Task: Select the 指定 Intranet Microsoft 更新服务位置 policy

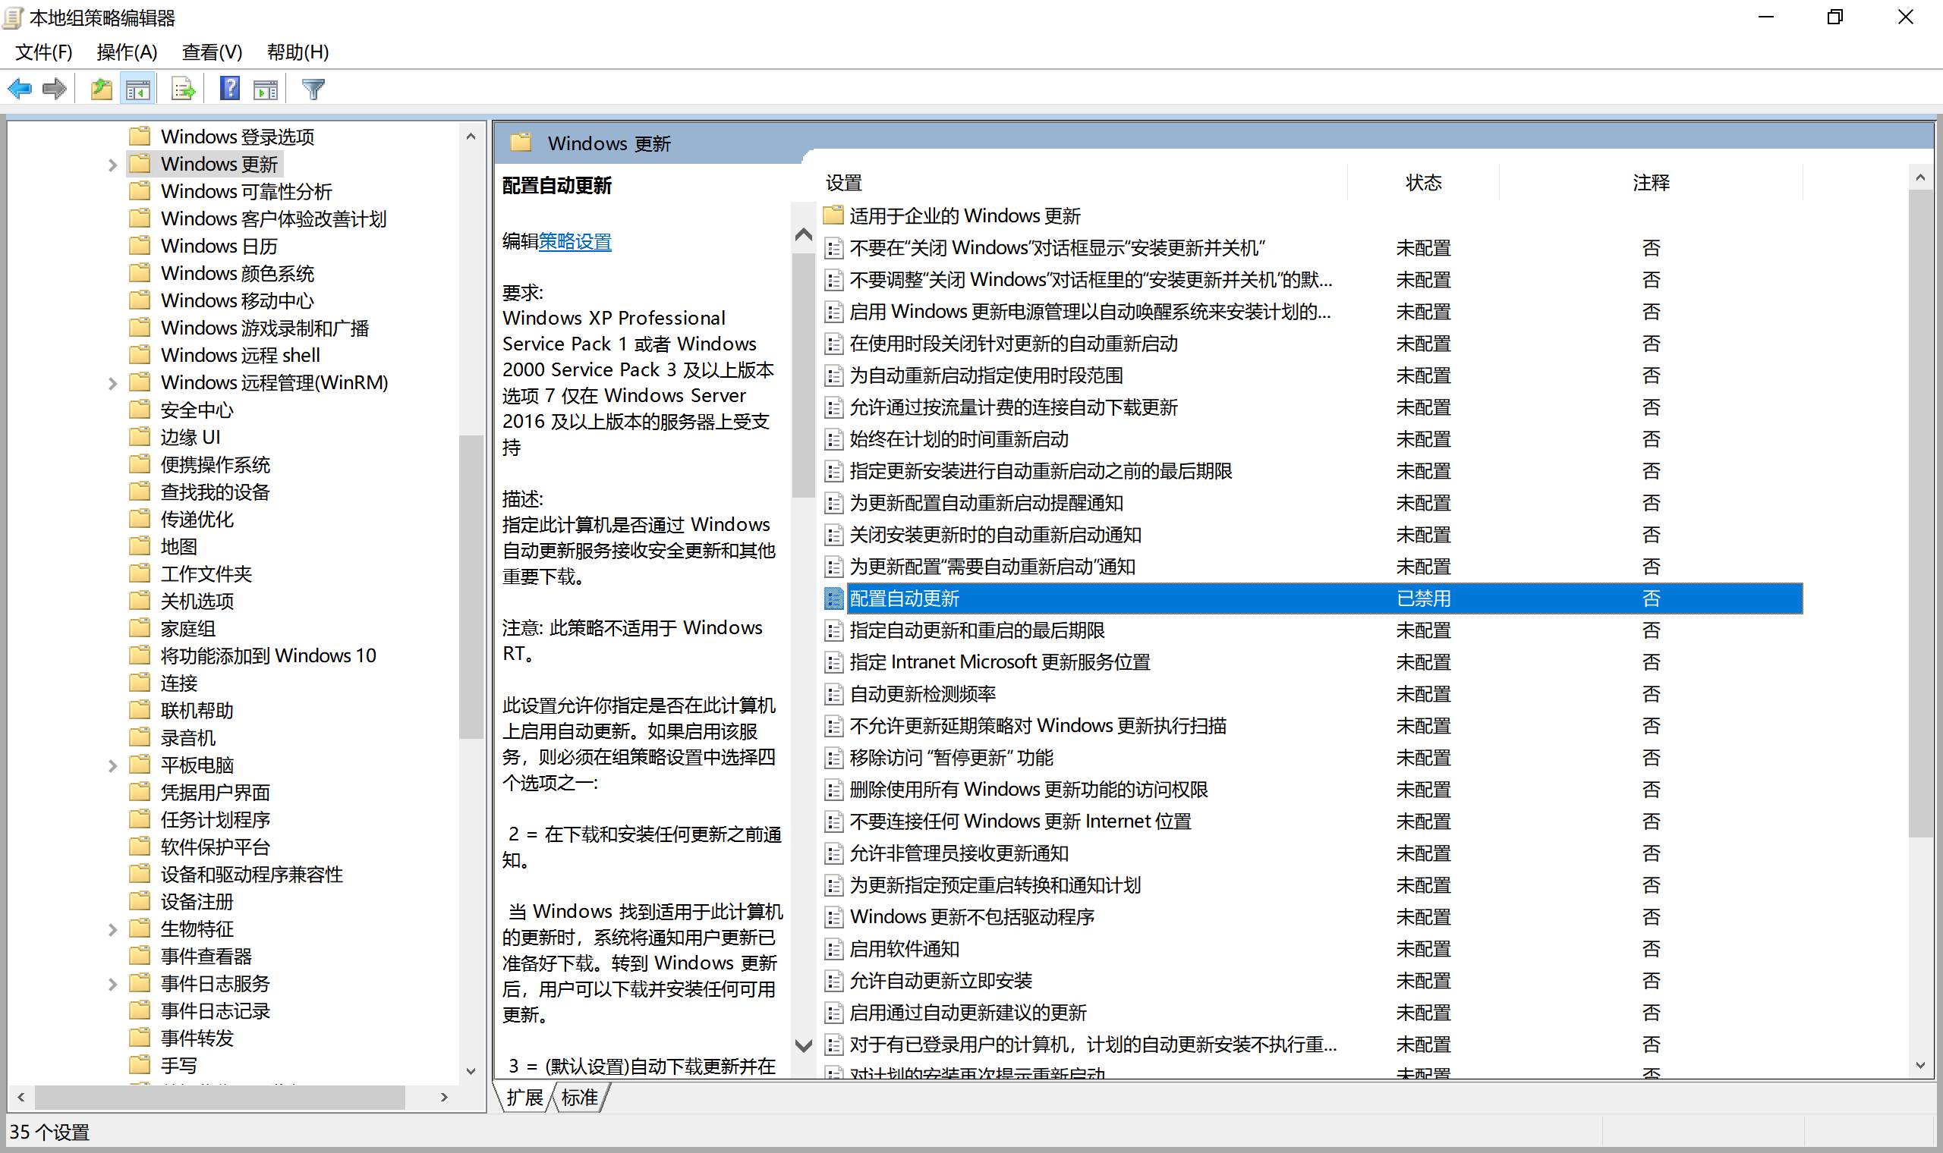Action: coord(1000,662)
